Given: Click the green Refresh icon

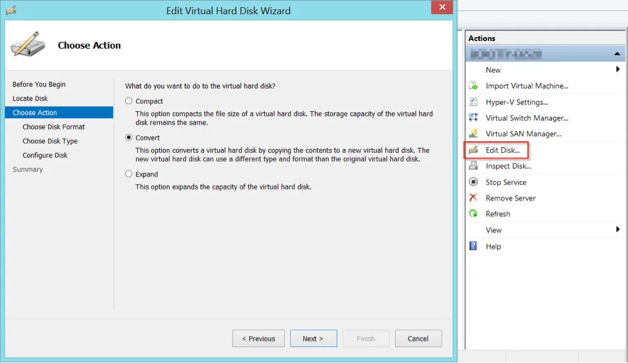Looking at the screenshot, I should (473, 214).
